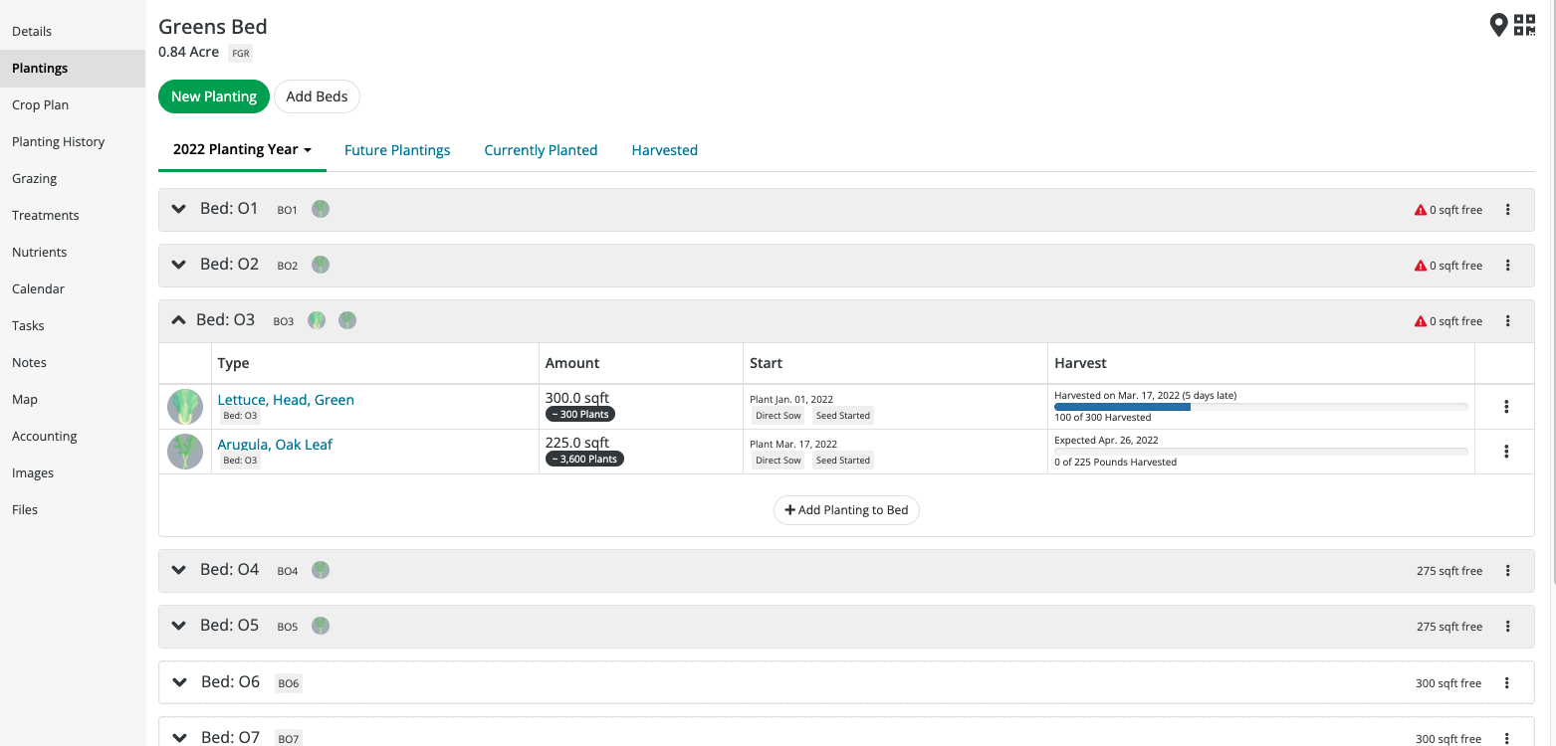The height and width of the screenshot is (746, 1556).
Task: Click 'Expected Apr. 26, 2022' harvest text
Action: (1106, 440)
